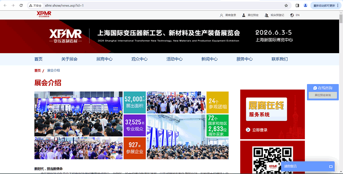Bookmark this page with star icon
This screenshot has height=174, width=343.
point(286,6)
